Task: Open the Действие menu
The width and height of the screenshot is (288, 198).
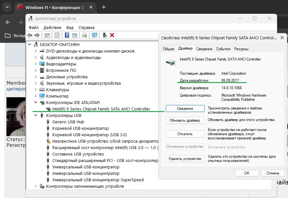Action: (x=52, y=28)
